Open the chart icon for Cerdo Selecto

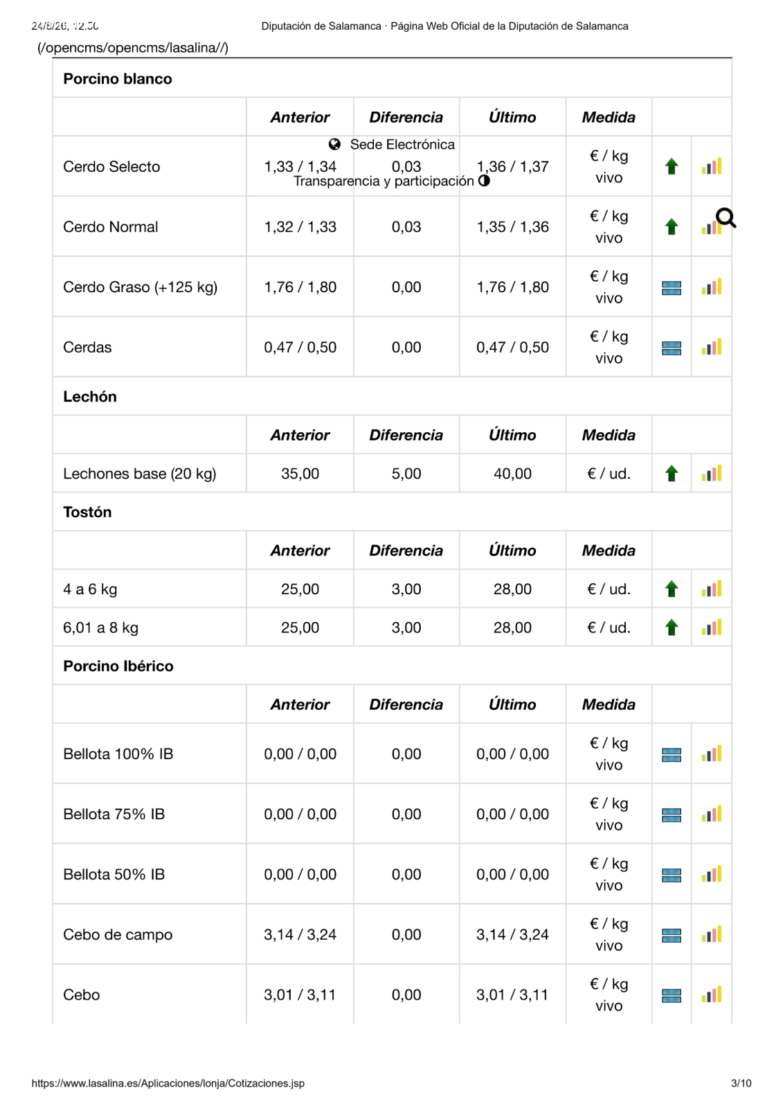coord(711,166)
